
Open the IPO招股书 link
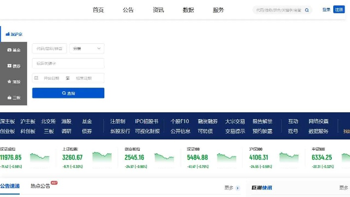click(147, 122)
